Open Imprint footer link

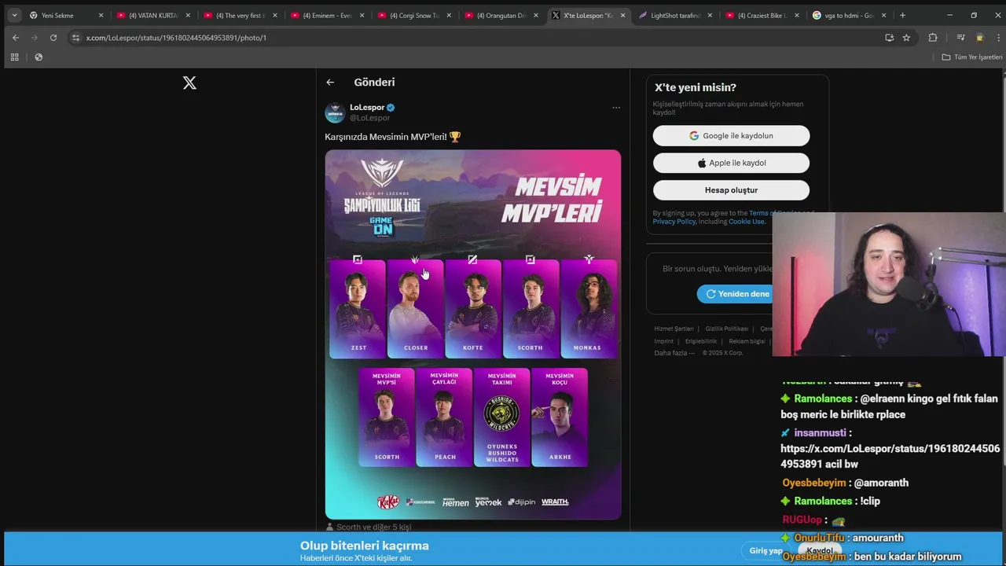coord(663,341)
